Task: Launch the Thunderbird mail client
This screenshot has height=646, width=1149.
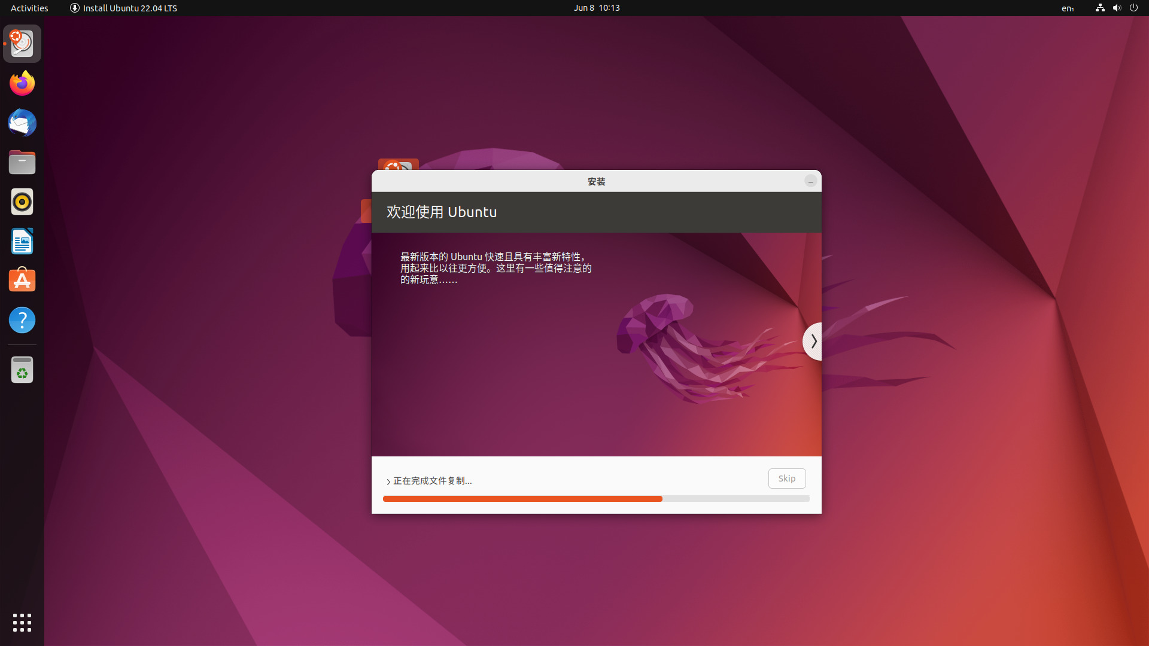Action: [x=22, y=123]
